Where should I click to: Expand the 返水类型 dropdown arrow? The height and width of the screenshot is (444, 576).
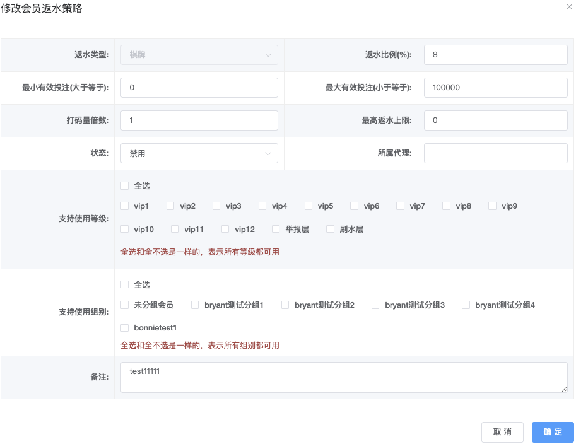[268, 55]
